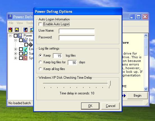The width and height of the screenshot is (155, 121).
Task: Click the description pane scrollbar thumb
Action: pyautogui.click(x=146, y=47)
